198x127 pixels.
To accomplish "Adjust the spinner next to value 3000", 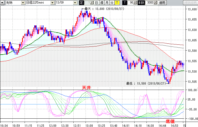I will 156,3.
